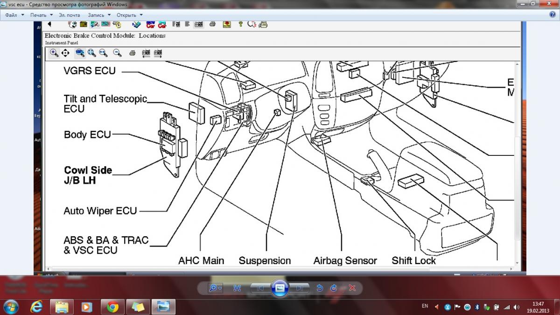Click the printer icon in upper toolbar
Screen dimensions: 560x315
coord(212,24)
